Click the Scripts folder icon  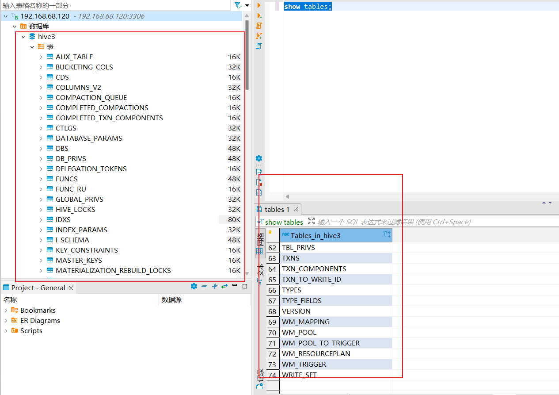[x=15, y=330]
